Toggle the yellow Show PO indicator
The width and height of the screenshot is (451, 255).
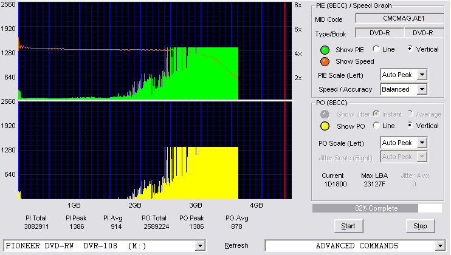coord(325,126)
